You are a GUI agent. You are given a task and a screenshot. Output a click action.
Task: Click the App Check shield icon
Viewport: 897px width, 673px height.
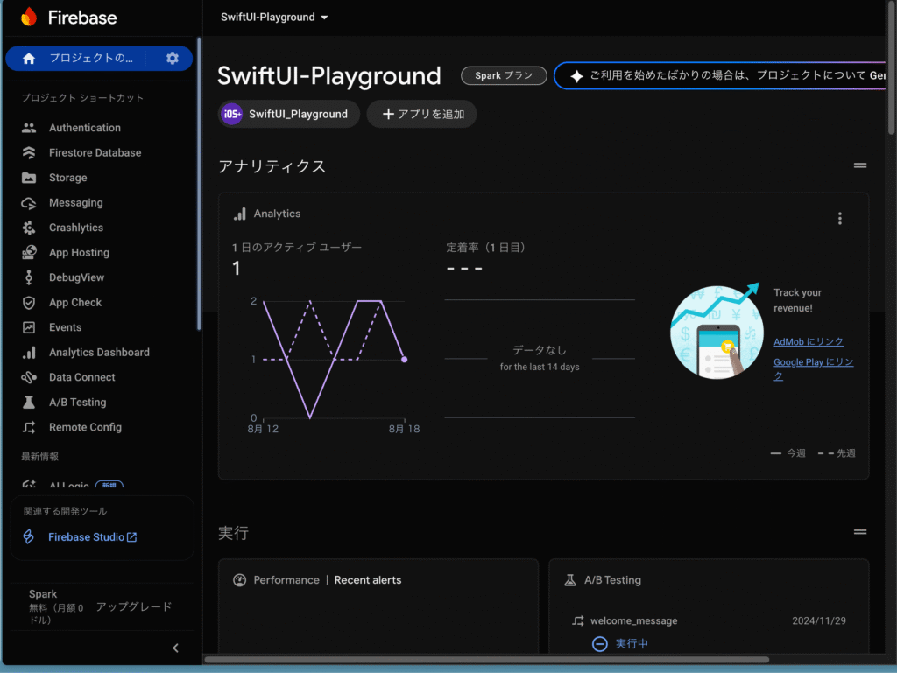pos(29,303)
